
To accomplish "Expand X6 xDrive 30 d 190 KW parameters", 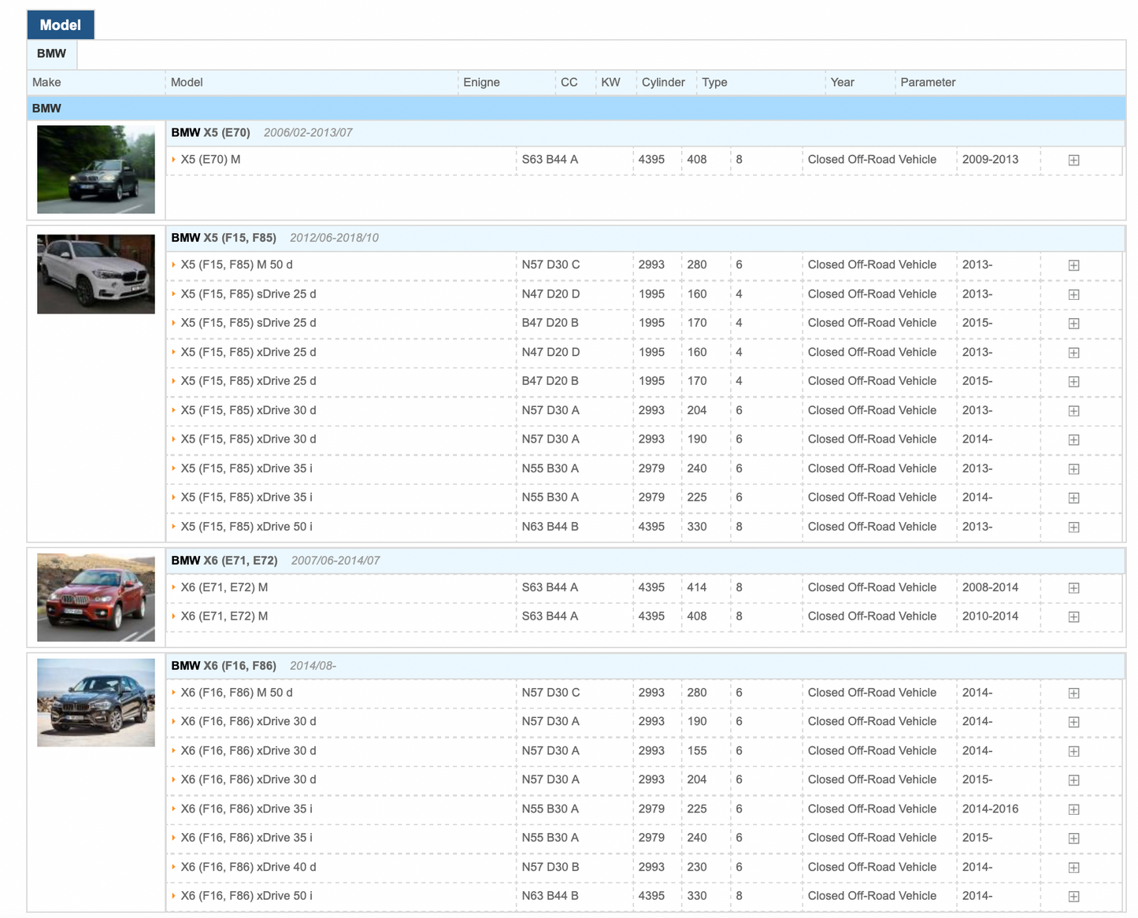I will click(1073, 723).
